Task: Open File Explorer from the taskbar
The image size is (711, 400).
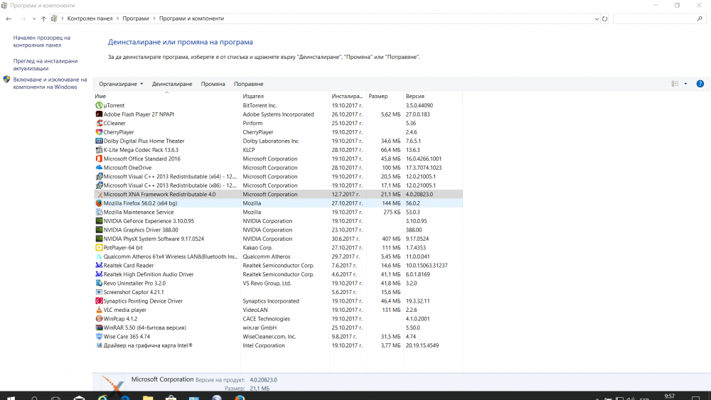Action: point(148,397)
